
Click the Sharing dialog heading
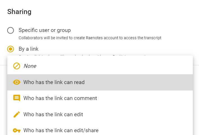coord(19,12)
